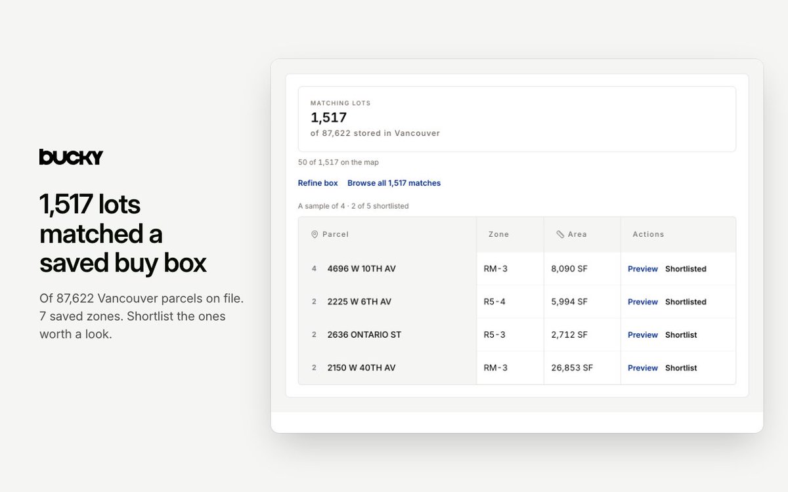Click the RM-3 zone for 2150 W 40TH AV

pos(496,368)
